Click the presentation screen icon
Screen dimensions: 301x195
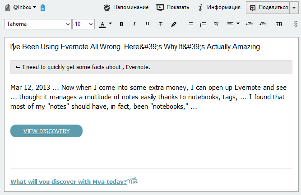click(x=160, y=8)
